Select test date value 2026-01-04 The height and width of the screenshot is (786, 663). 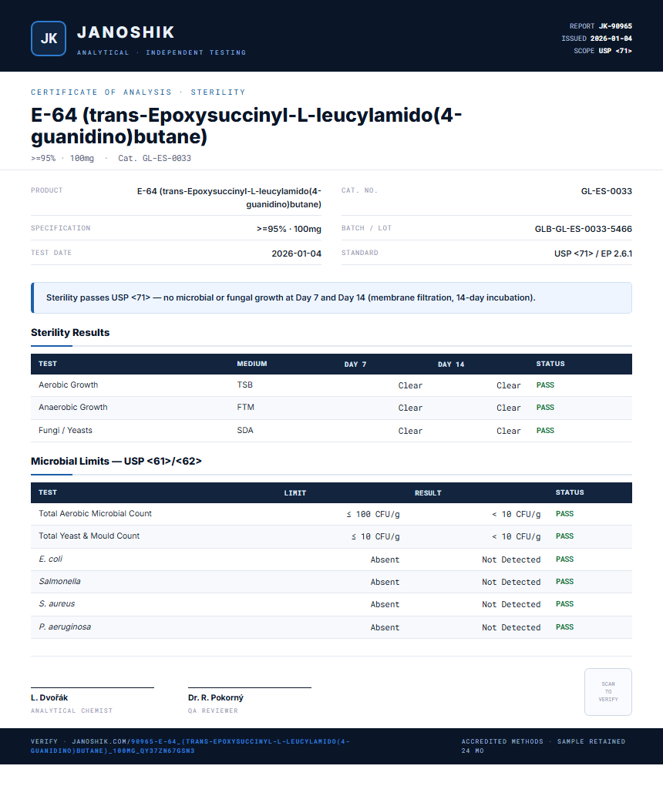(296, 254)
